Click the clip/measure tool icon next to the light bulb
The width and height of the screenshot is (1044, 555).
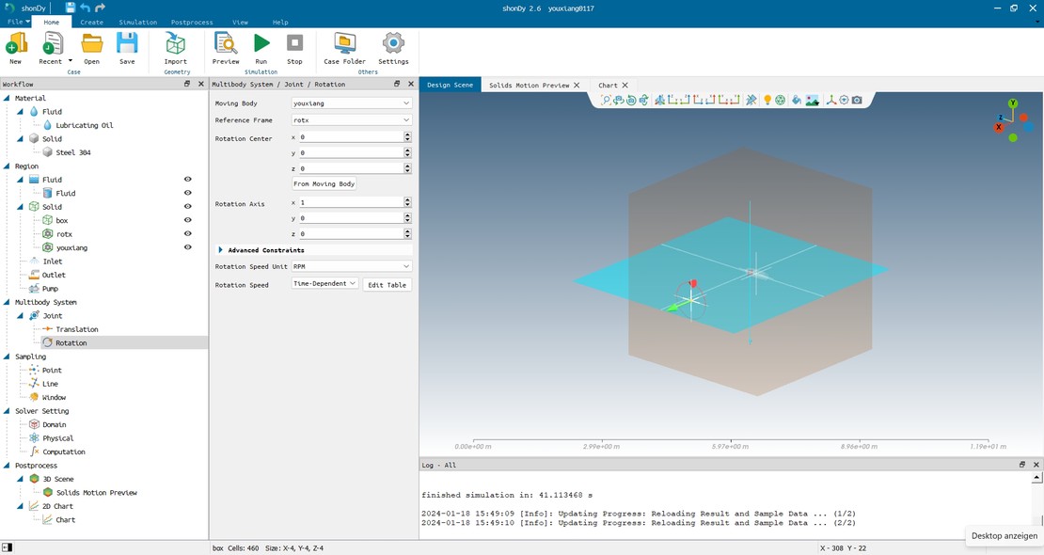click(x=751, y=100)
